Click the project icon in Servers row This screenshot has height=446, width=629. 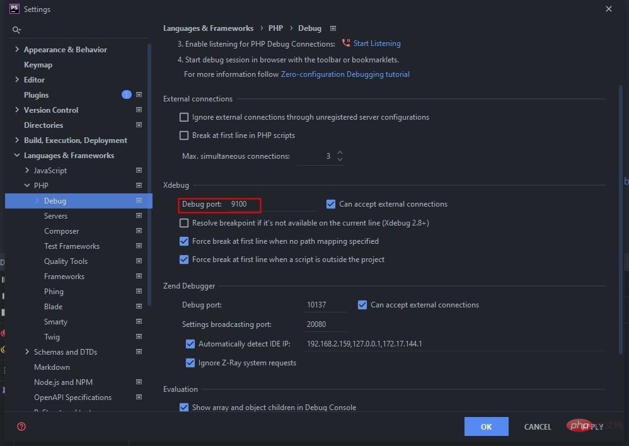139,216
